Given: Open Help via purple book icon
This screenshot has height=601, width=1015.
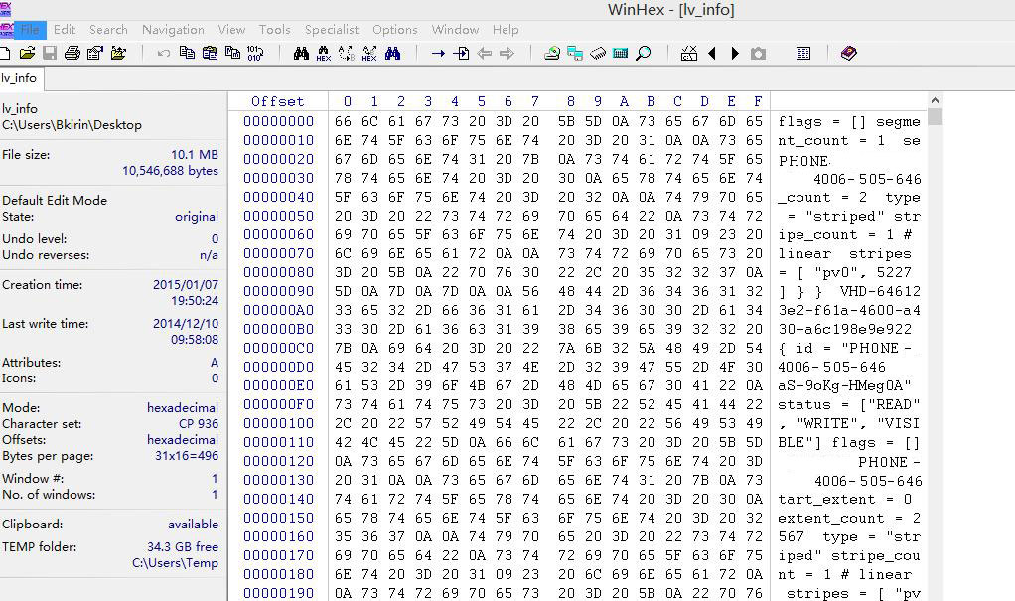Looking at the screenshot, I should click(x=848, y=53).
